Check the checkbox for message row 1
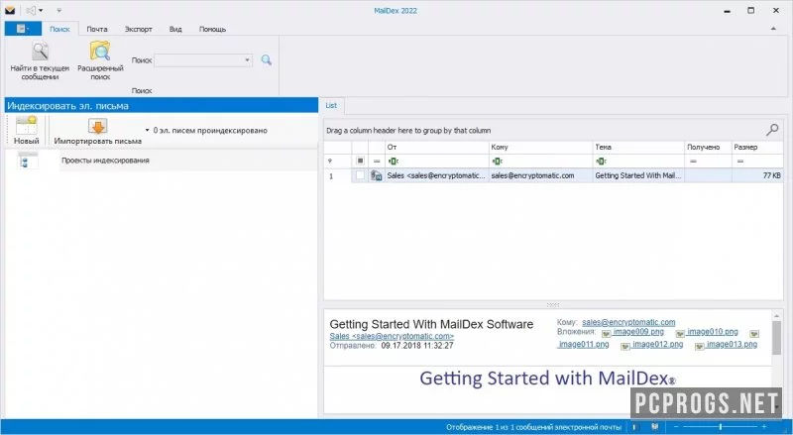Image resolution: width=793 pixels, height=435 pixels. click(360, 175)
